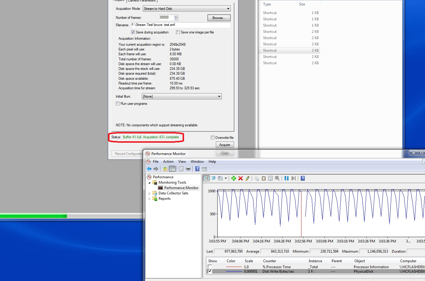This screenshot has width=425, height=281.
Task: Click the red color line for % Processor Time
Action: tap(234, 267)
